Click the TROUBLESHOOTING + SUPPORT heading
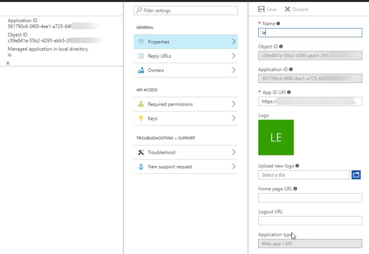The height and width of the screenshot is (254, 369). click(166, 138)
